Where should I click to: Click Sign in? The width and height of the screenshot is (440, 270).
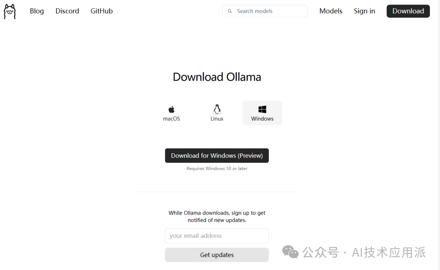pyautogui.click(x=364, y=11)
